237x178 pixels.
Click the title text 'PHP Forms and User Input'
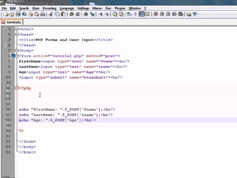tap(65, 40)
